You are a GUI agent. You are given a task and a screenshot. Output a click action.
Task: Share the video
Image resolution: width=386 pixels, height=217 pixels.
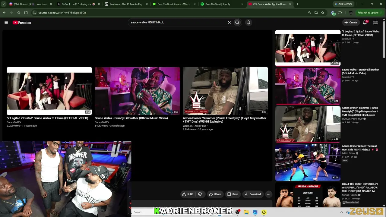[215, 194]
